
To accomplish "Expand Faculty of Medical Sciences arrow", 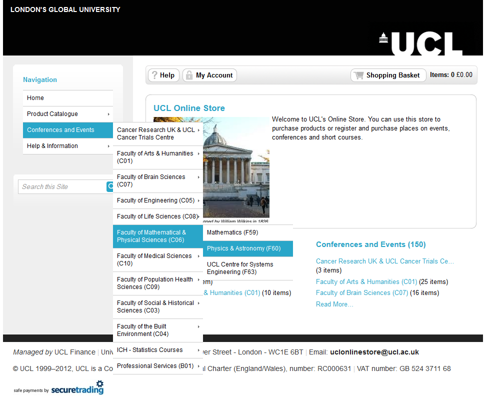I will 198,256.
